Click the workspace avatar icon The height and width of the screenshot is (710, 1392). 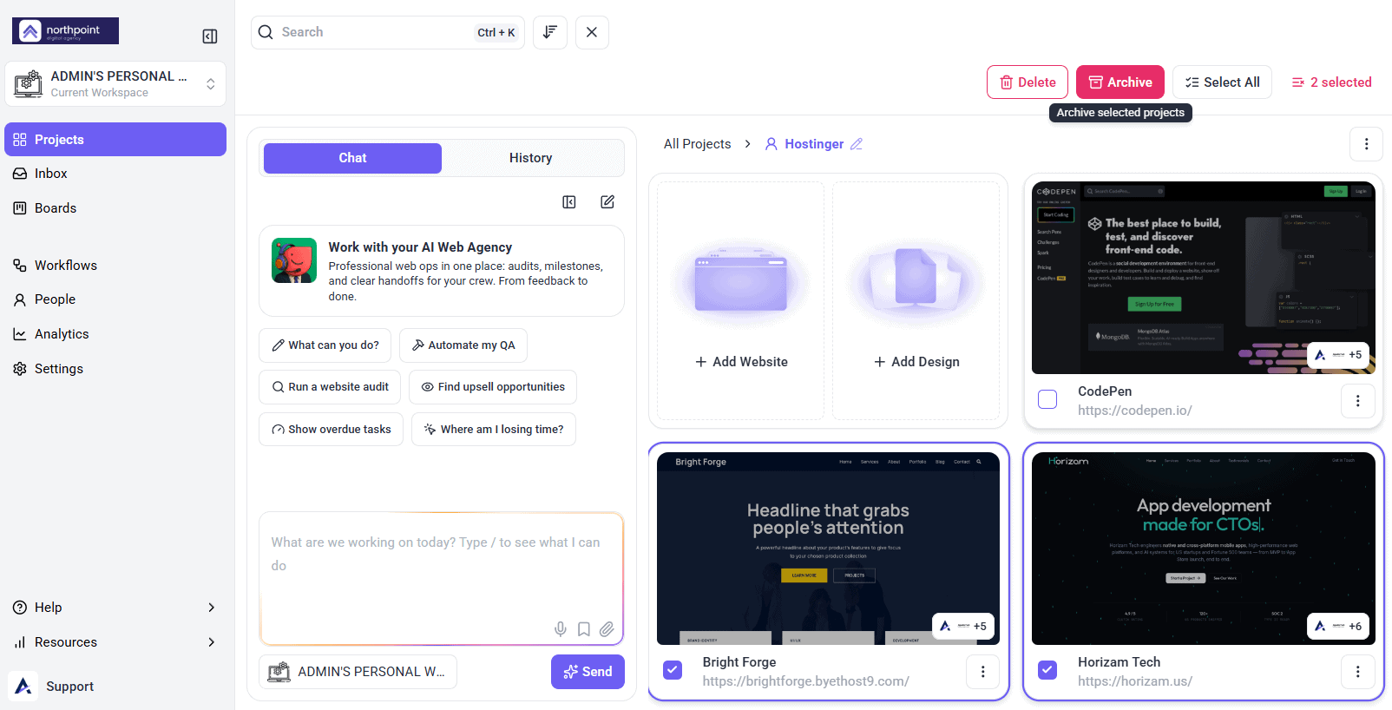[28, 83]
